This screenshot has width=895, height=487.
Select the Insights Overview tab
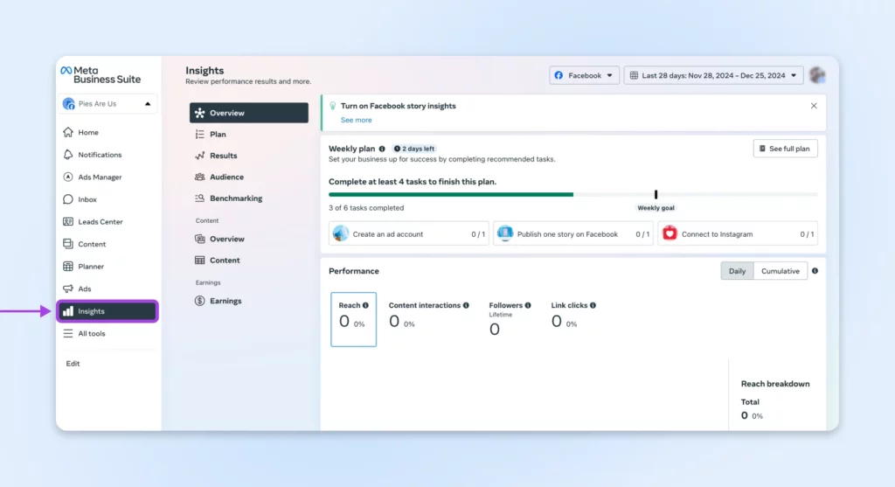click(x=249, y=113)
